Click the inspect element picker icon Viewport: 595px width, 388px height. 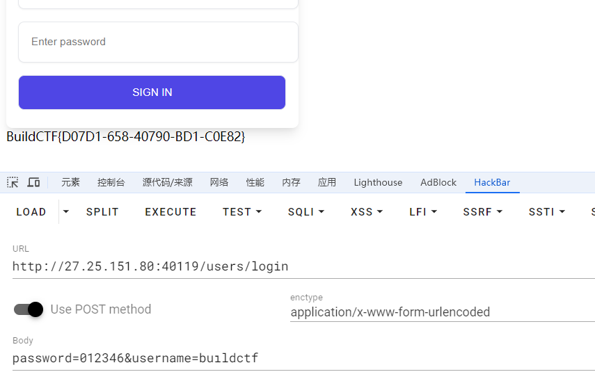click(13, 182)
